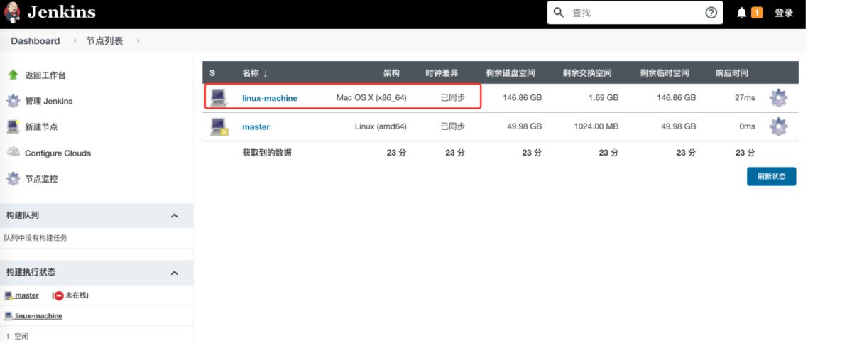This screenshot has width=852, height=358.
Task: Click the master computer icon in executor list
Action: coord(9,295)
